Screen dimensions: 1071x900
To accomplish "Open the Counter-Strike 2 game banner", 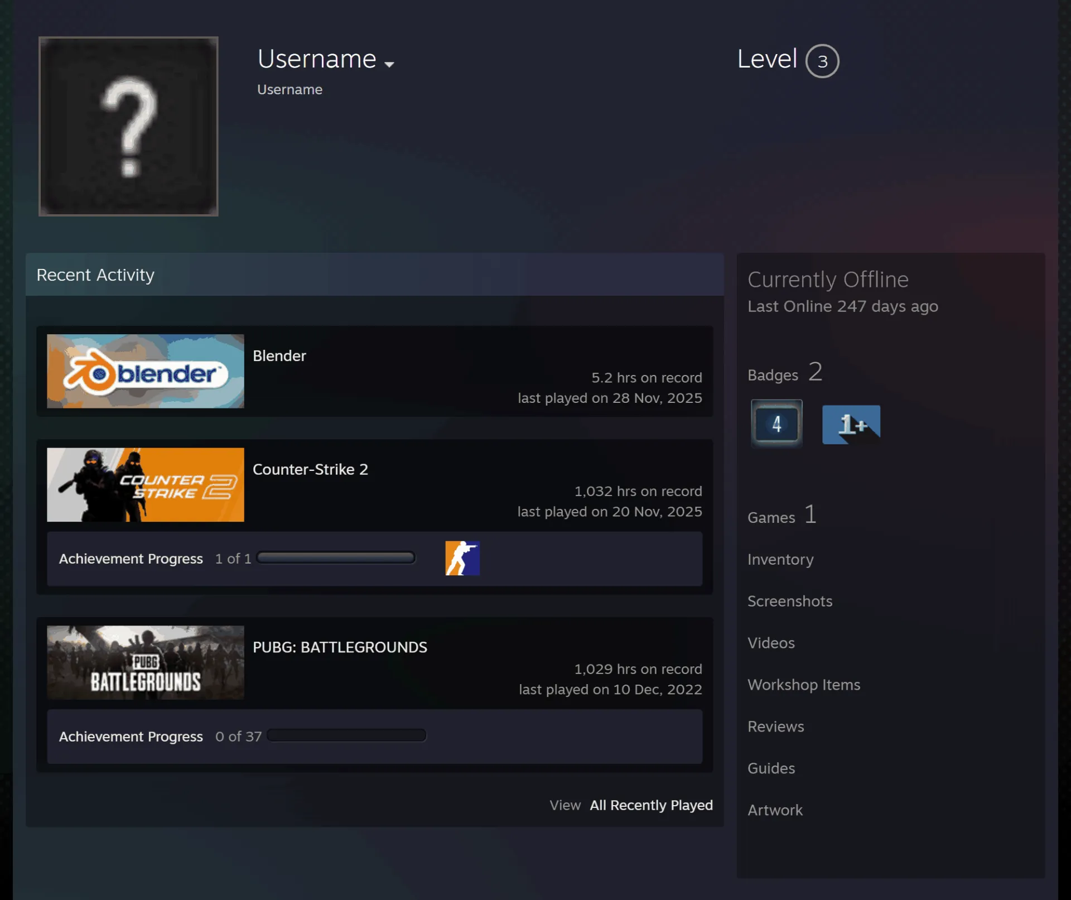I will [x=146, y=485].
